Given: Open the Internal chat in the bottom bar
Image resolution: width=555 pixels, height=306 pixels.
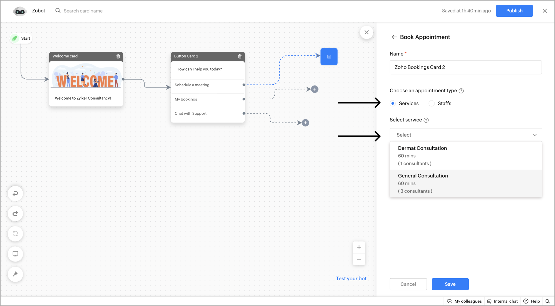Looking at the screenshot, I should 503,301.
